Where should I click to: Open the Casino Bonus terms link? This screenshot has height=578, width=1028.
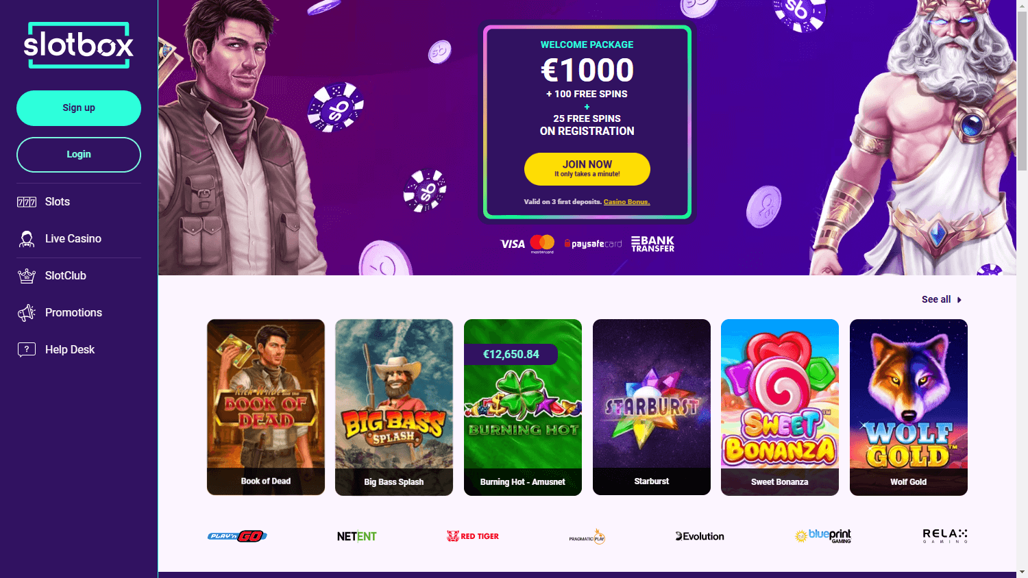(626, 202)
